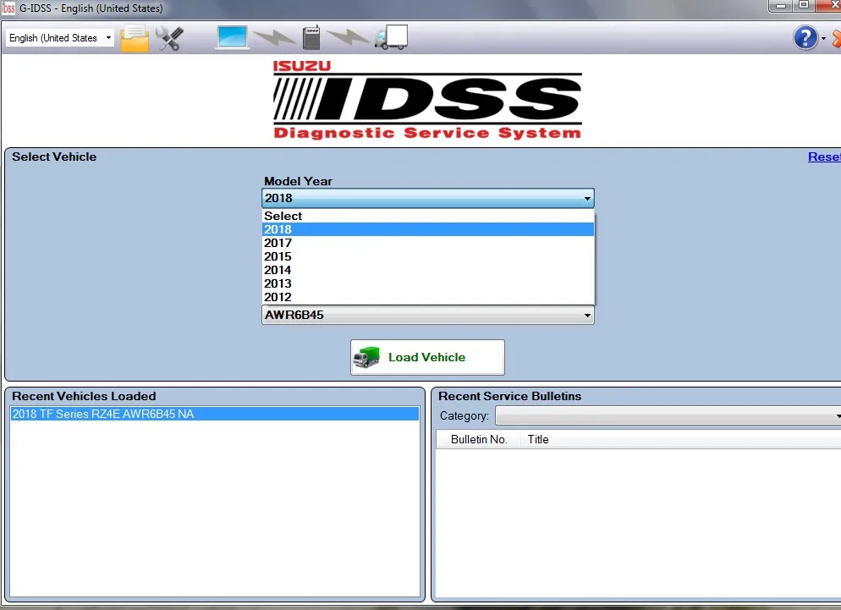Click the IDSS interface module device icon

click(311, 37)
